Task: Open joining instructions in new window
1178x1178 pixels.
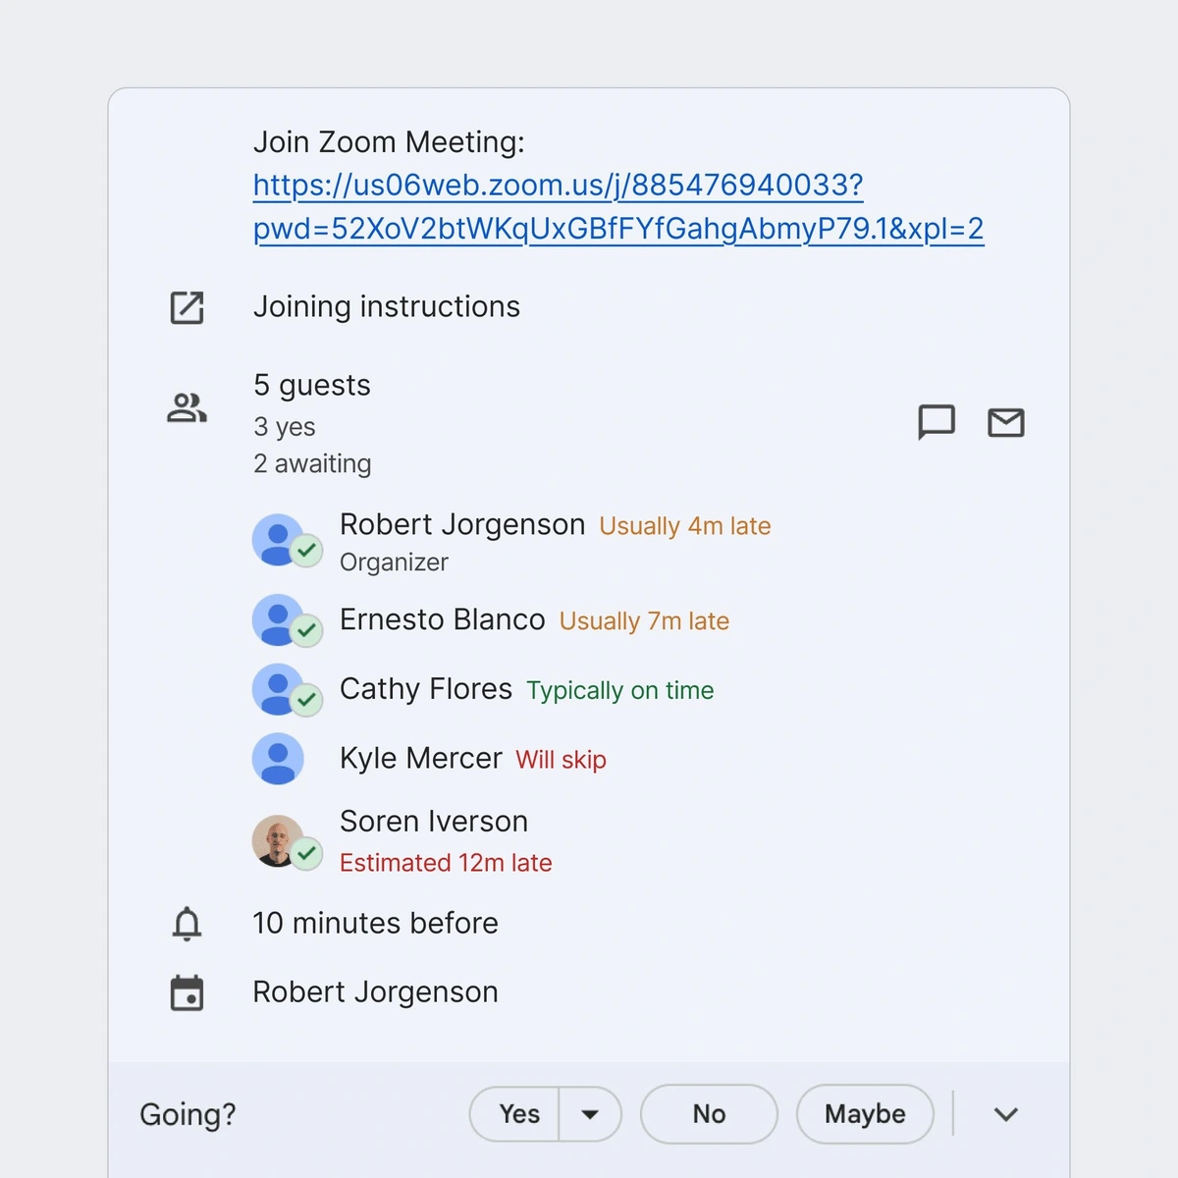Action: click(187, 307)
